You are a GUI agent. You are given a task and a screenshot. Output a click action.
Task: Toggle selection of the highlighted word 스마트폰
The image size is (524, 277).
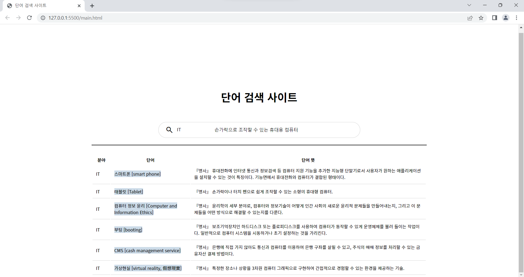tap(137, 174)
